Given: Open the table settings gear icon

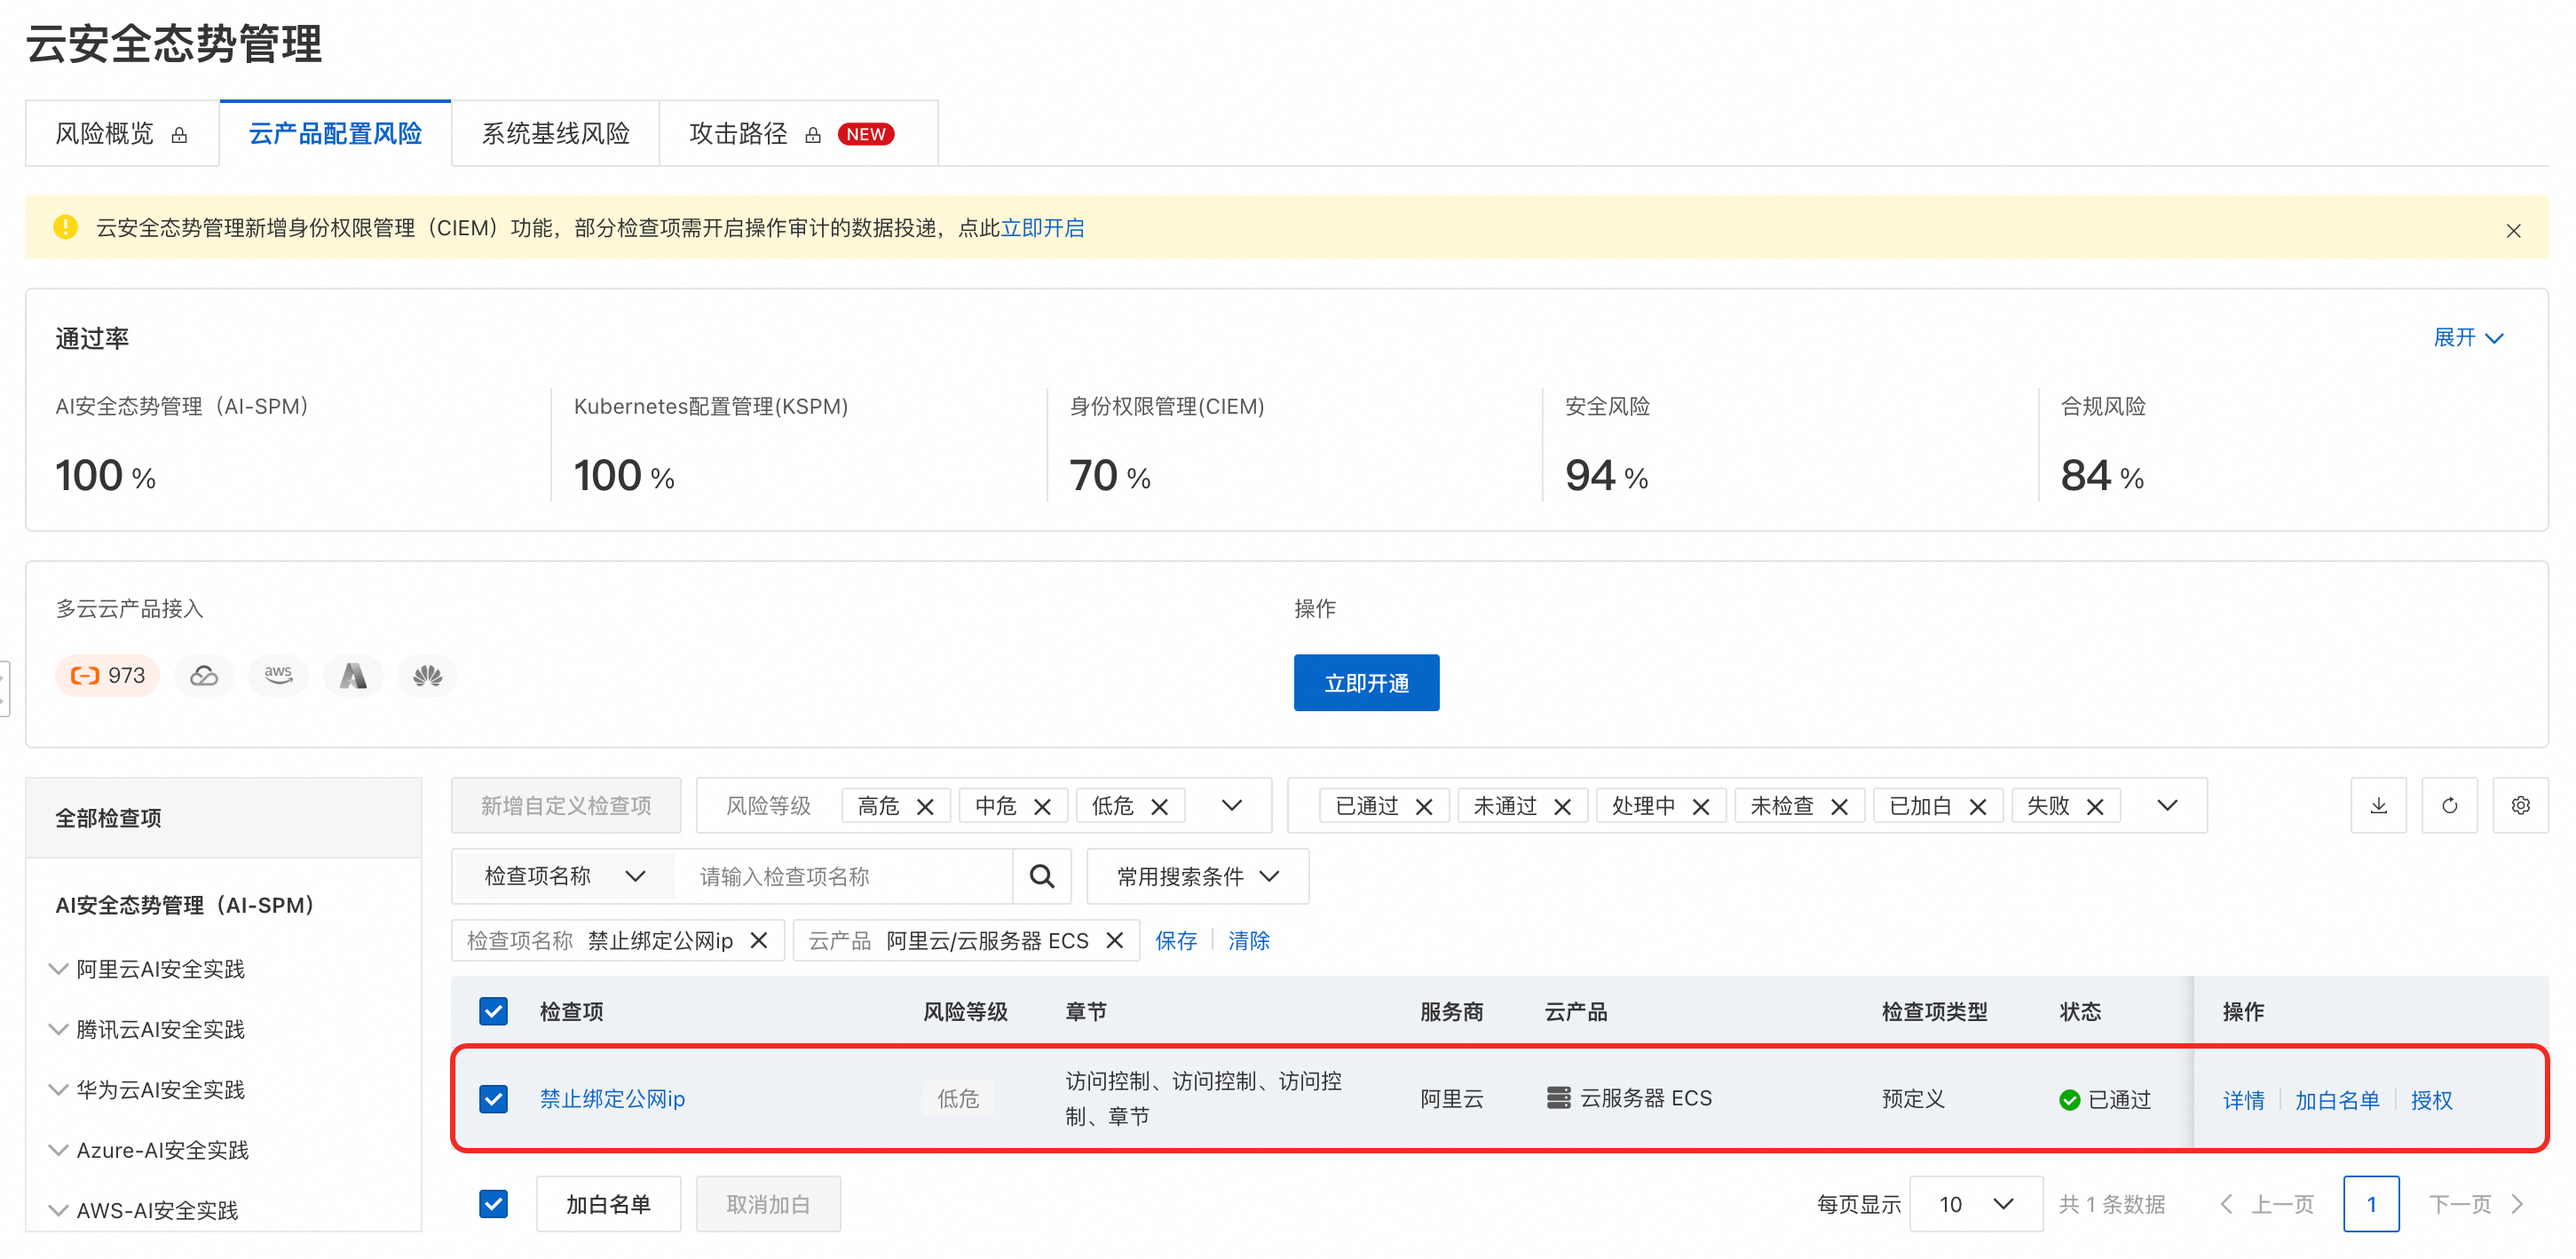Looking at the screenshot, I should (x=2520, y=805).
